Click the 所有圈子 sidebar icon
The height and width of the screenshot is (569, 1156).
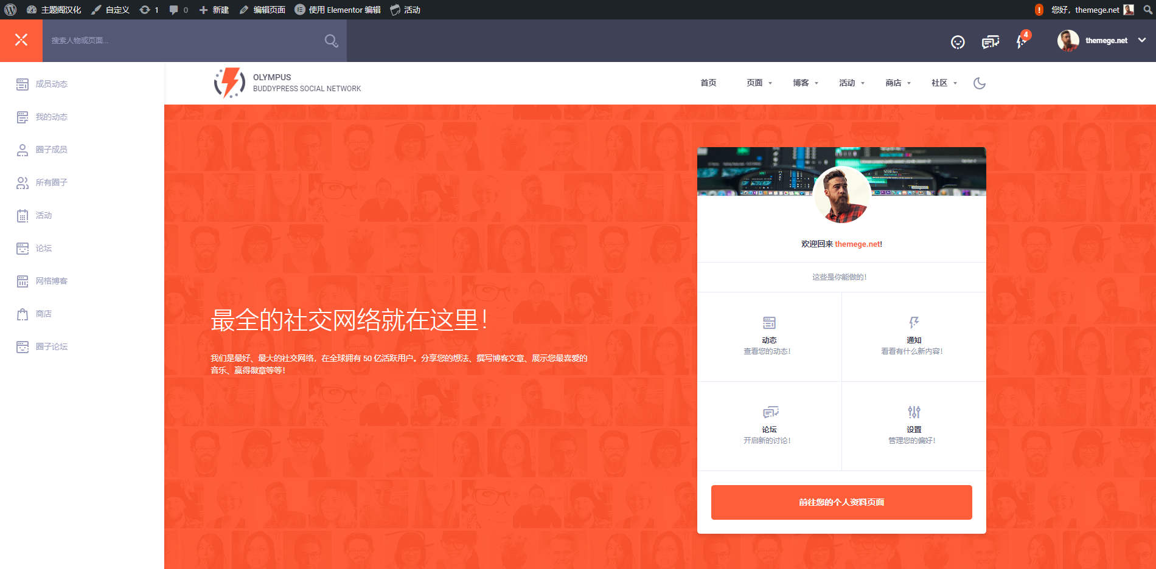tap(23, 182)
